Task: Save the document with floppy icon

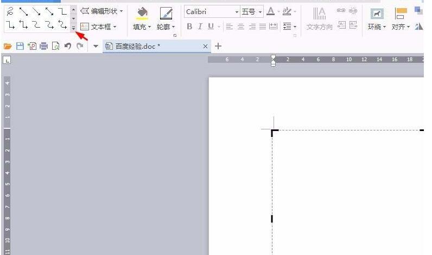Action: 20,46
